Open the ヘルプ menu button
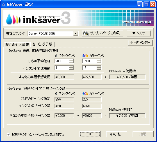This screenshot has width=157, height=142. pos(139,33)
